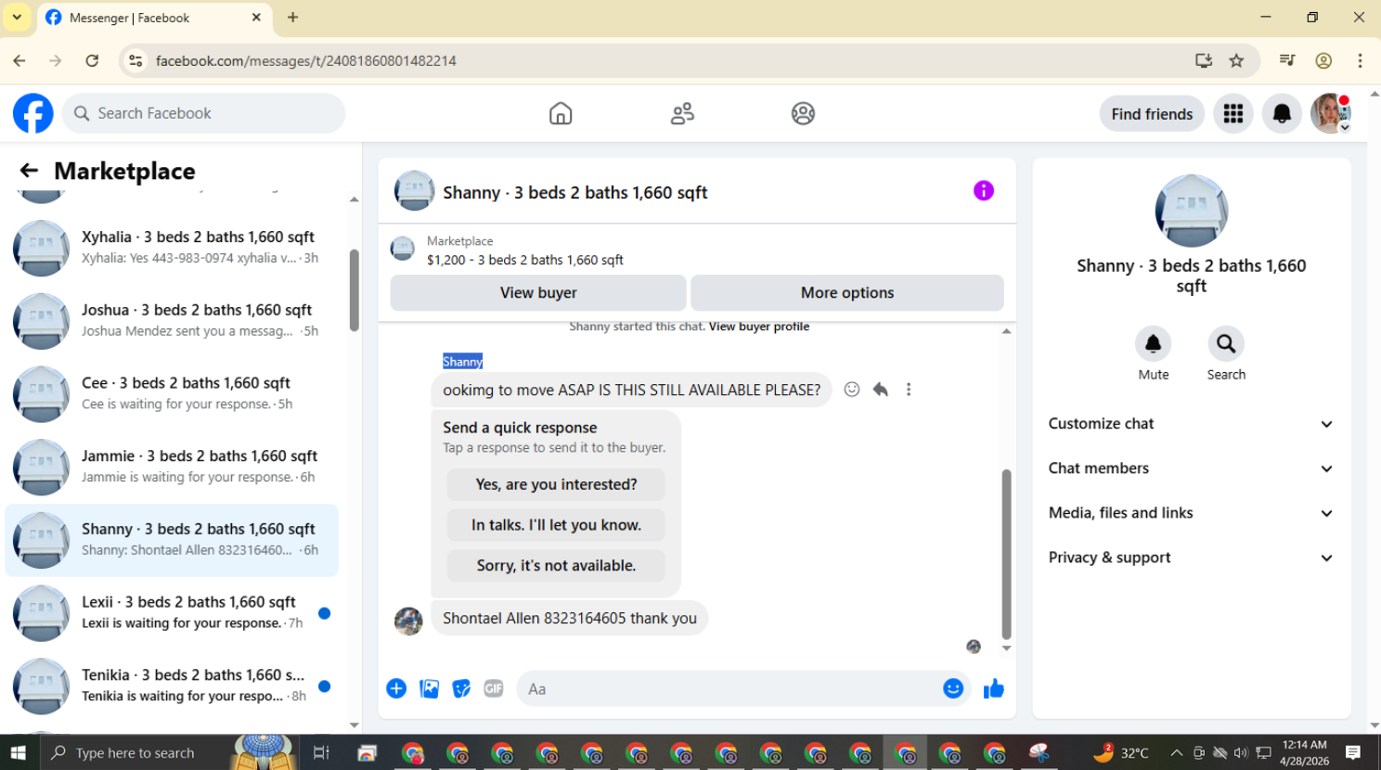Open the Notifications bell in header
The width and height of the screenshot is (1381, 770).
point(1282,113)
